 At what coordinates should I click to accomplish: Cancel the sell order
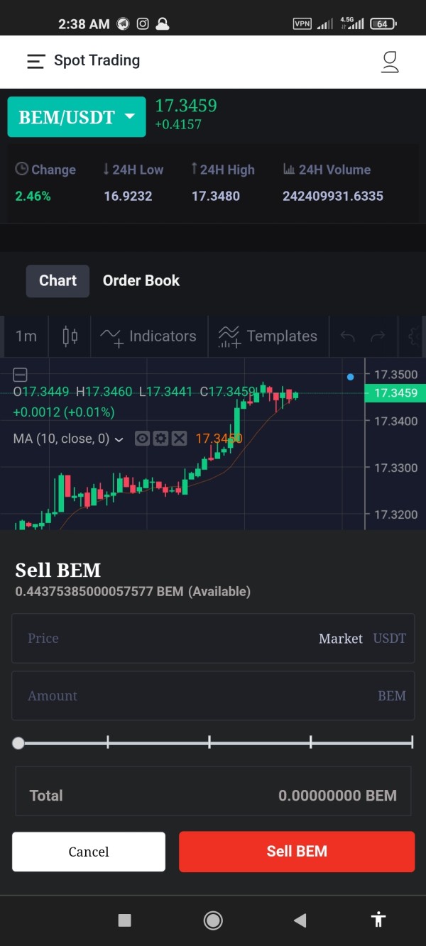(x=89, y=852)
